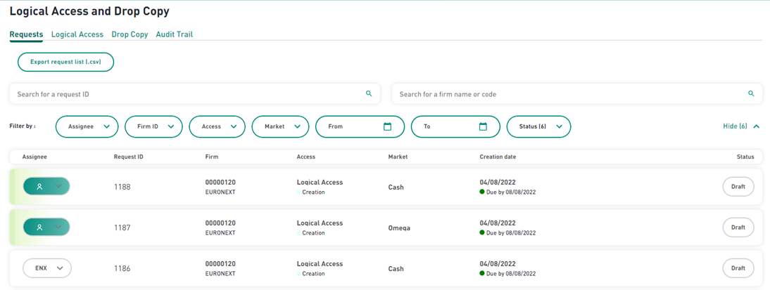Click the person icon on request 1188

tap(40, 186)
